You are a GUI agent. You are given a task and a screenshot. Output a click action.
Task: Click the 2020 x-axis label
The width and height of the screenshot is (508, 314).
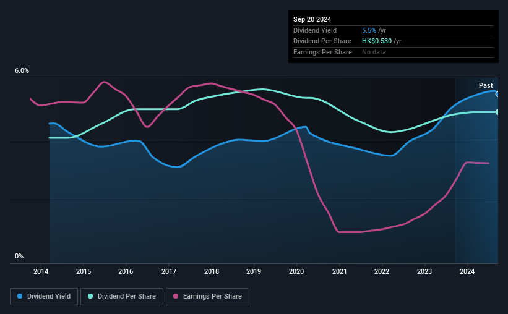click(x=296, y=271)
